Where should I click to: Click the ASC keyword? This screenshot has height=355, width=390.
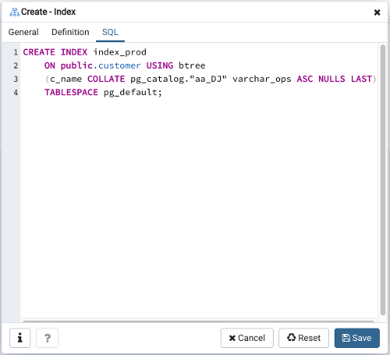point(305,79)
